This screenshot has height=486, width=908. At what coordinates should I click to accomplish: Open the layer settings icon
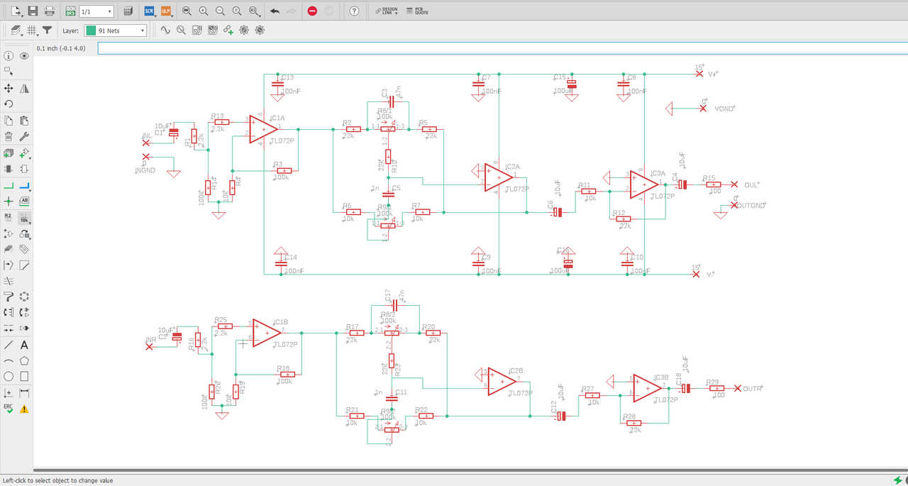pyautogui.click(x=16, y=31)
